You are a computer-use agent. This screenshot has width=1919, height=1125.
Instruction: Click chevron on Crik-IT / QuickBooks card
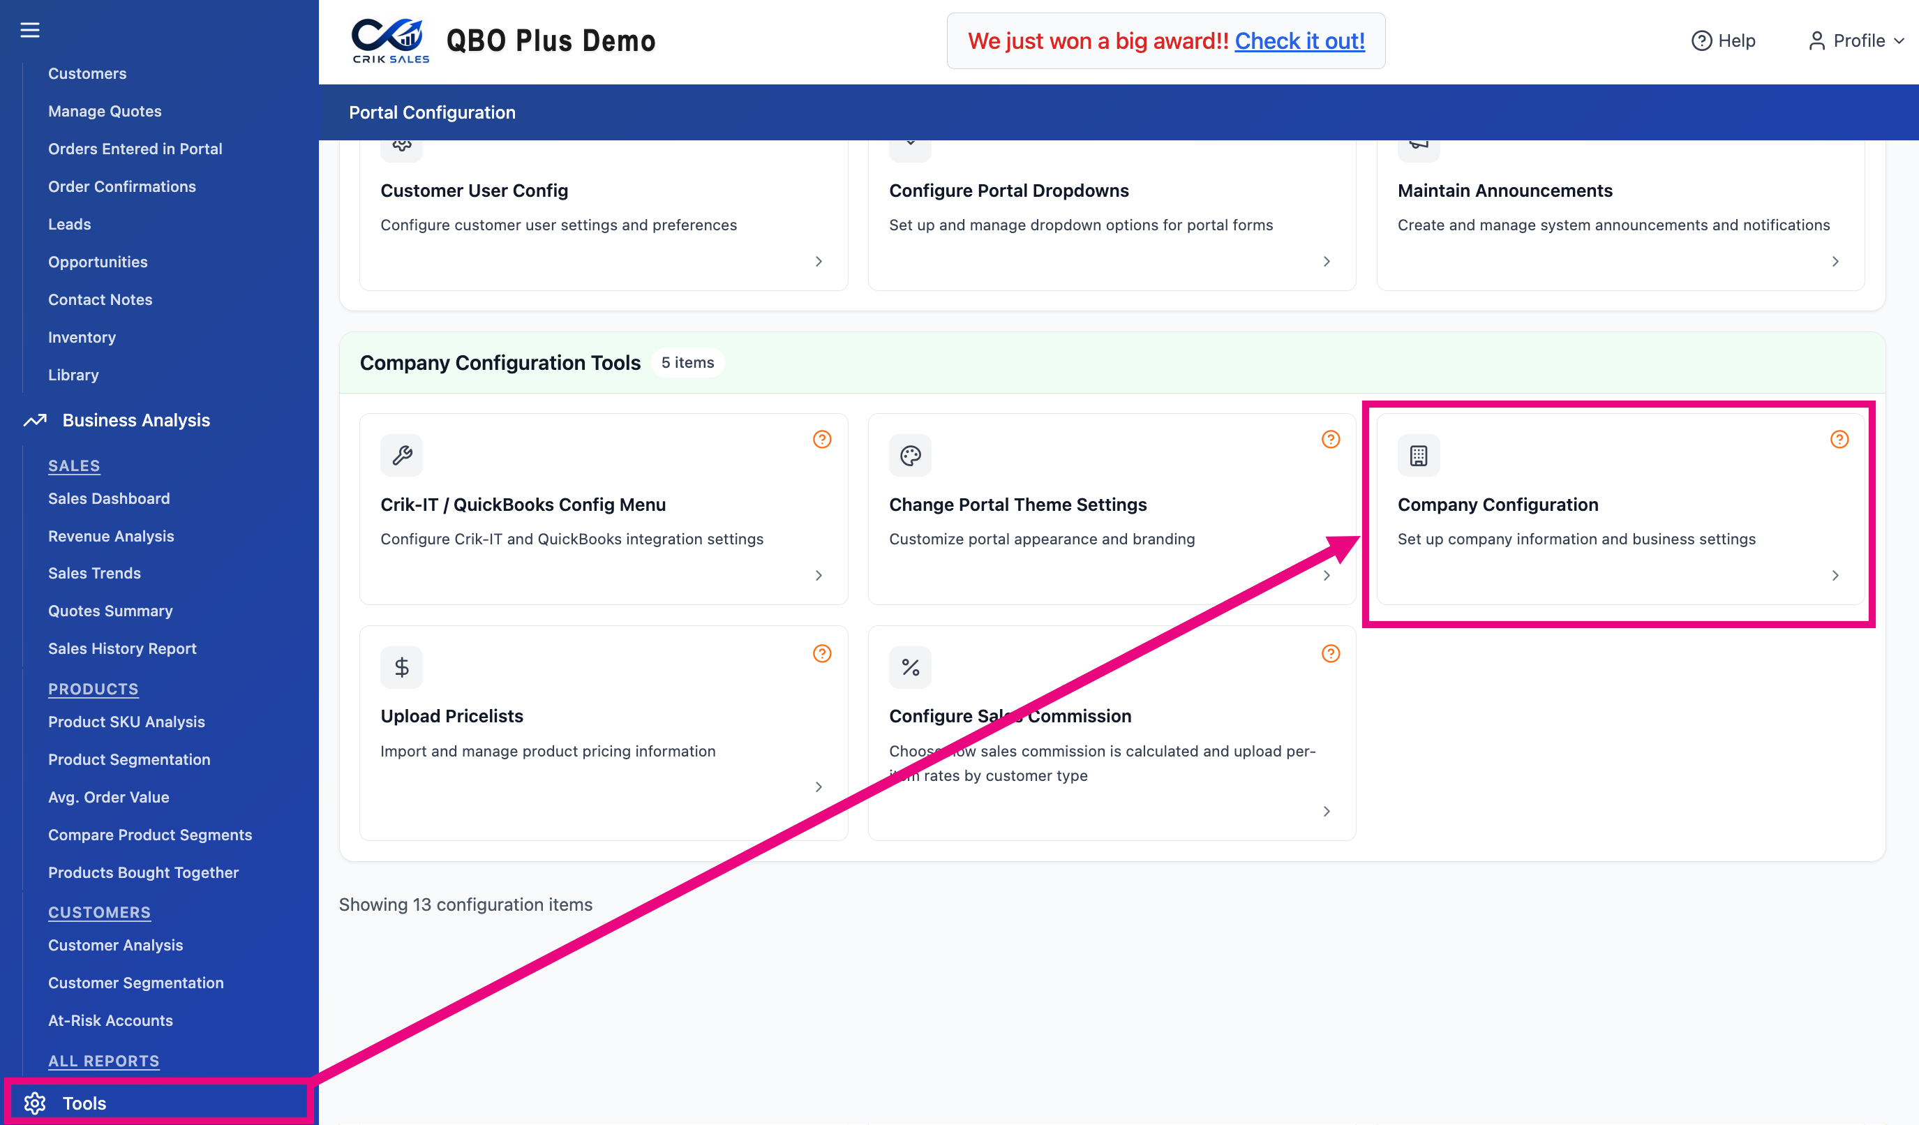pos(819,575)
